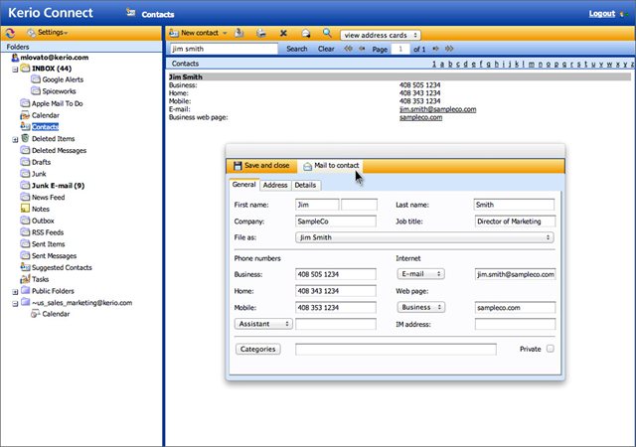Click the move contact to folder icon
The height and width of the screenshot is (447, 636).
[x=239, y=33]
